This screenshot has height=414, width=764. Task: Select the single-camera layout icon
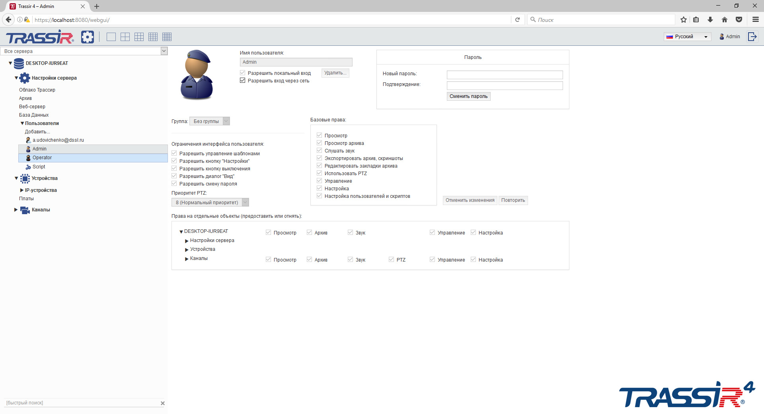tap(111, 37)
